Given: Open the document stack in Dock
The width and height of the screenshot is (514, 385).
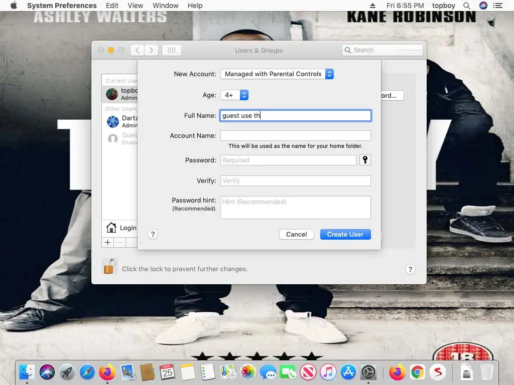Looking at the screenshot, I should click(x=466, y=372).
